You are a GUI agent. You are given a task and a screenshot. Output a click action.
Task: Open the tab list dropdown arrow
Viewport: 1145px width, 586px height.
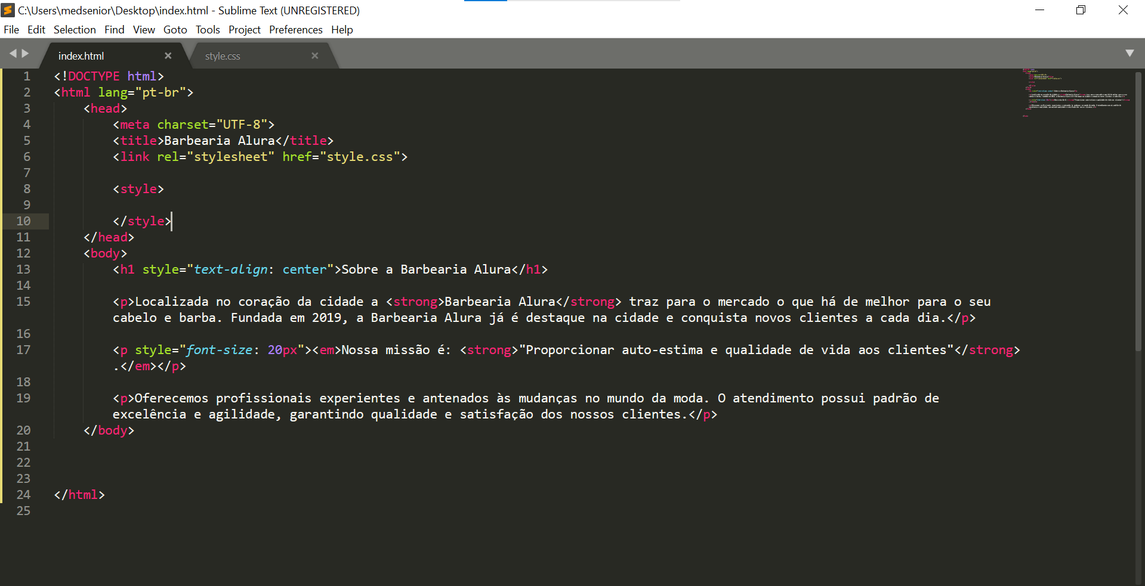pyautogui.click(x=1129, y=53)
